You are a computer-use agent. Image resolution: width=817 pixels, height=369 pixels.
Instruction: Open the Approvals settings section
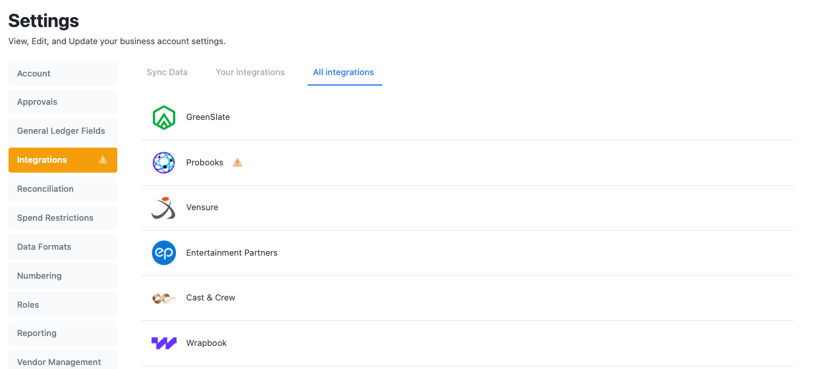click(x=63, y=102)
